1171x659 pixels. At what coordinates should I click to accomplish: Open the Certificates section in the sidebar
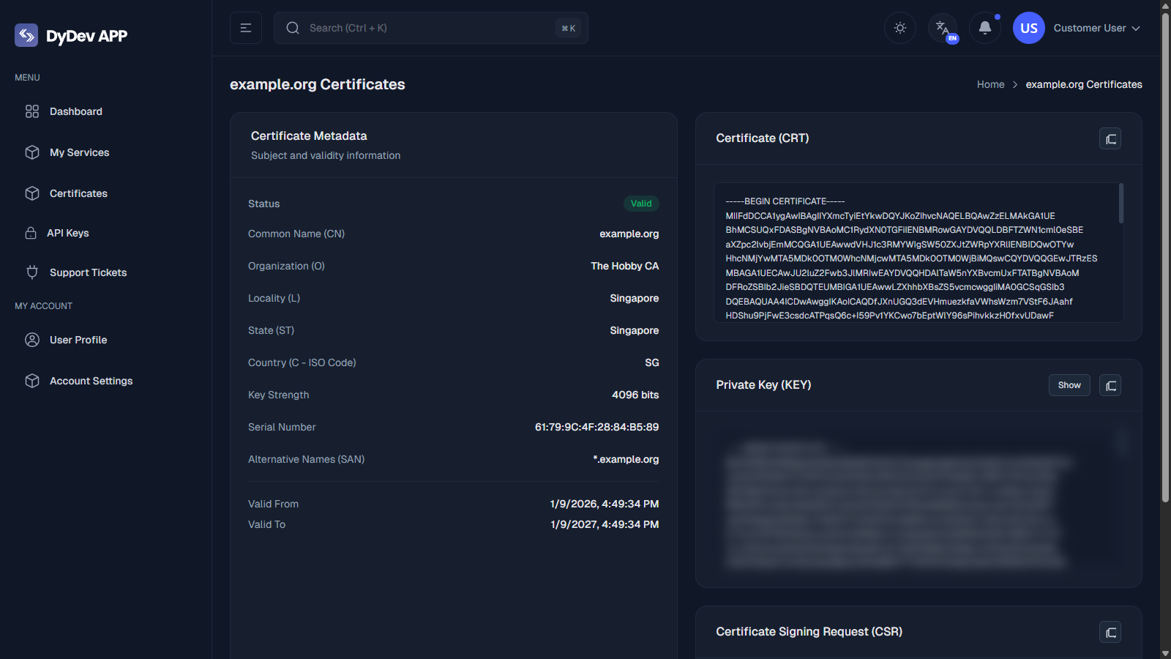78,193
